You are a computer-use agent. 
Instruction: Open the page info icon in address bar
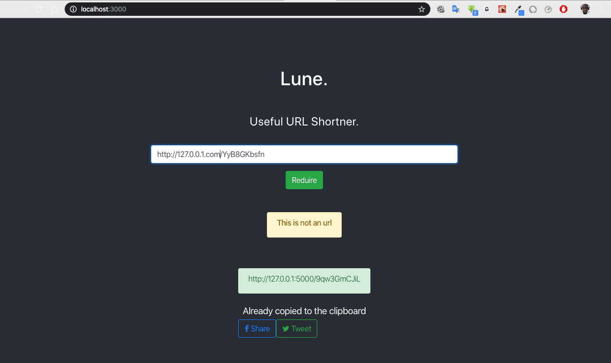(72, 9)
